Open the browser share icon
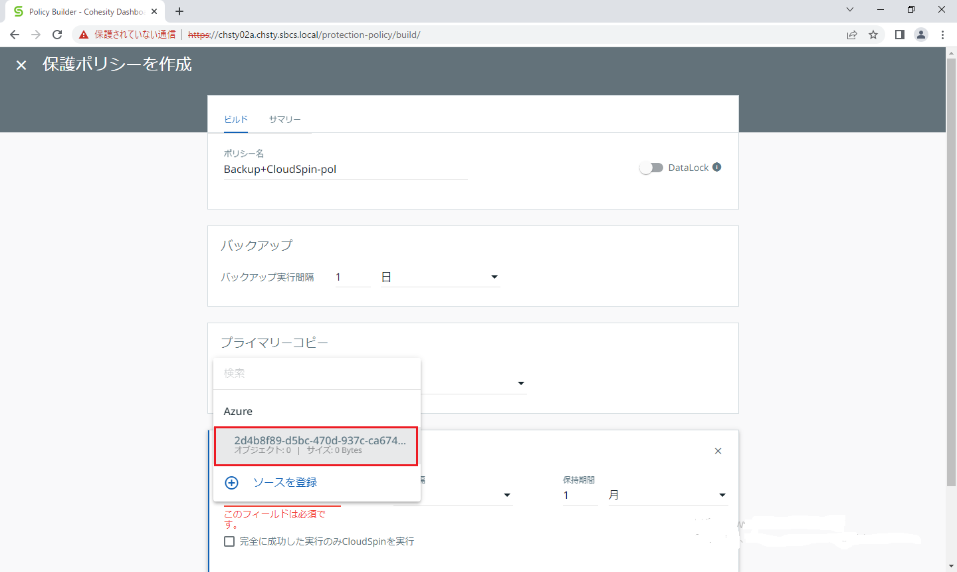This screenshot has height=572, width=957. tap(852, 35)
